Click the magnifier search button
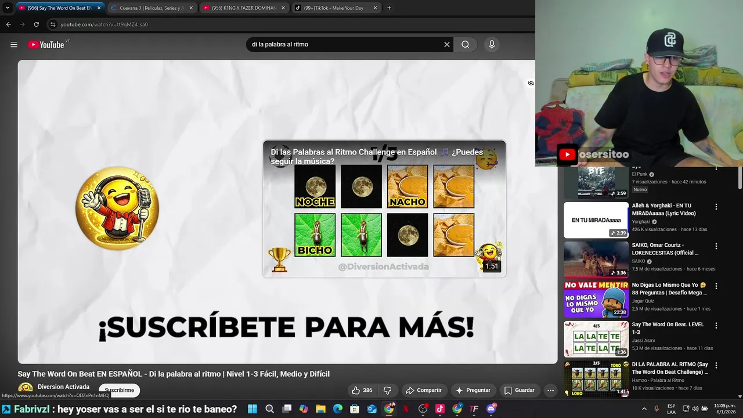 coord(466,45)
